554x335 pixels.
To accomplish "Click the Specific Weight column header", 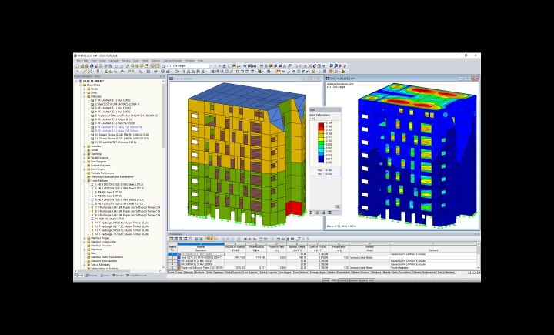I will (x=298, y=249).
